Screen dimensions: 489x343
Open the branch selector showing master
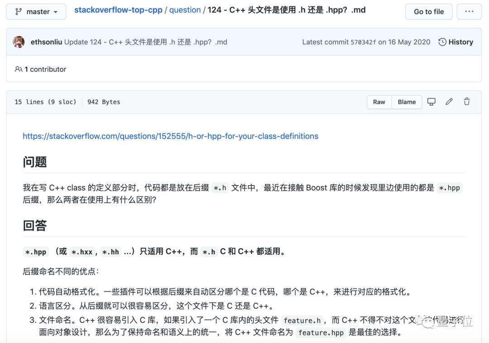click(36, 12)
